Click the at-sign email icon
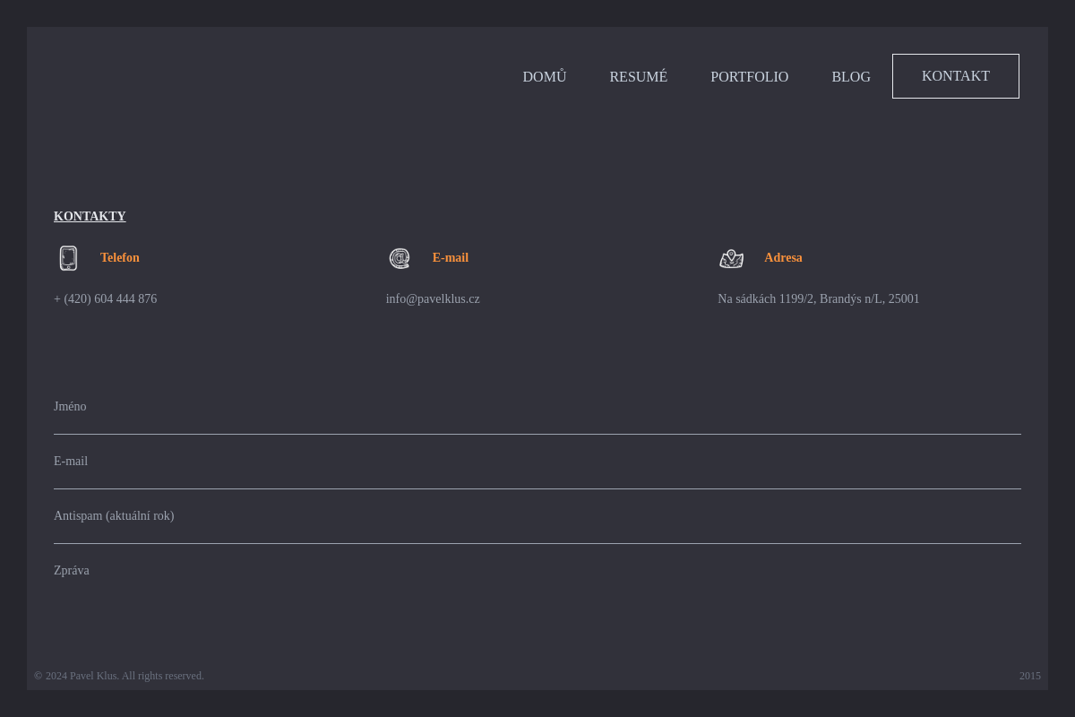The width and height of the screenshot is (1075, 717). (x=400, y=258)
